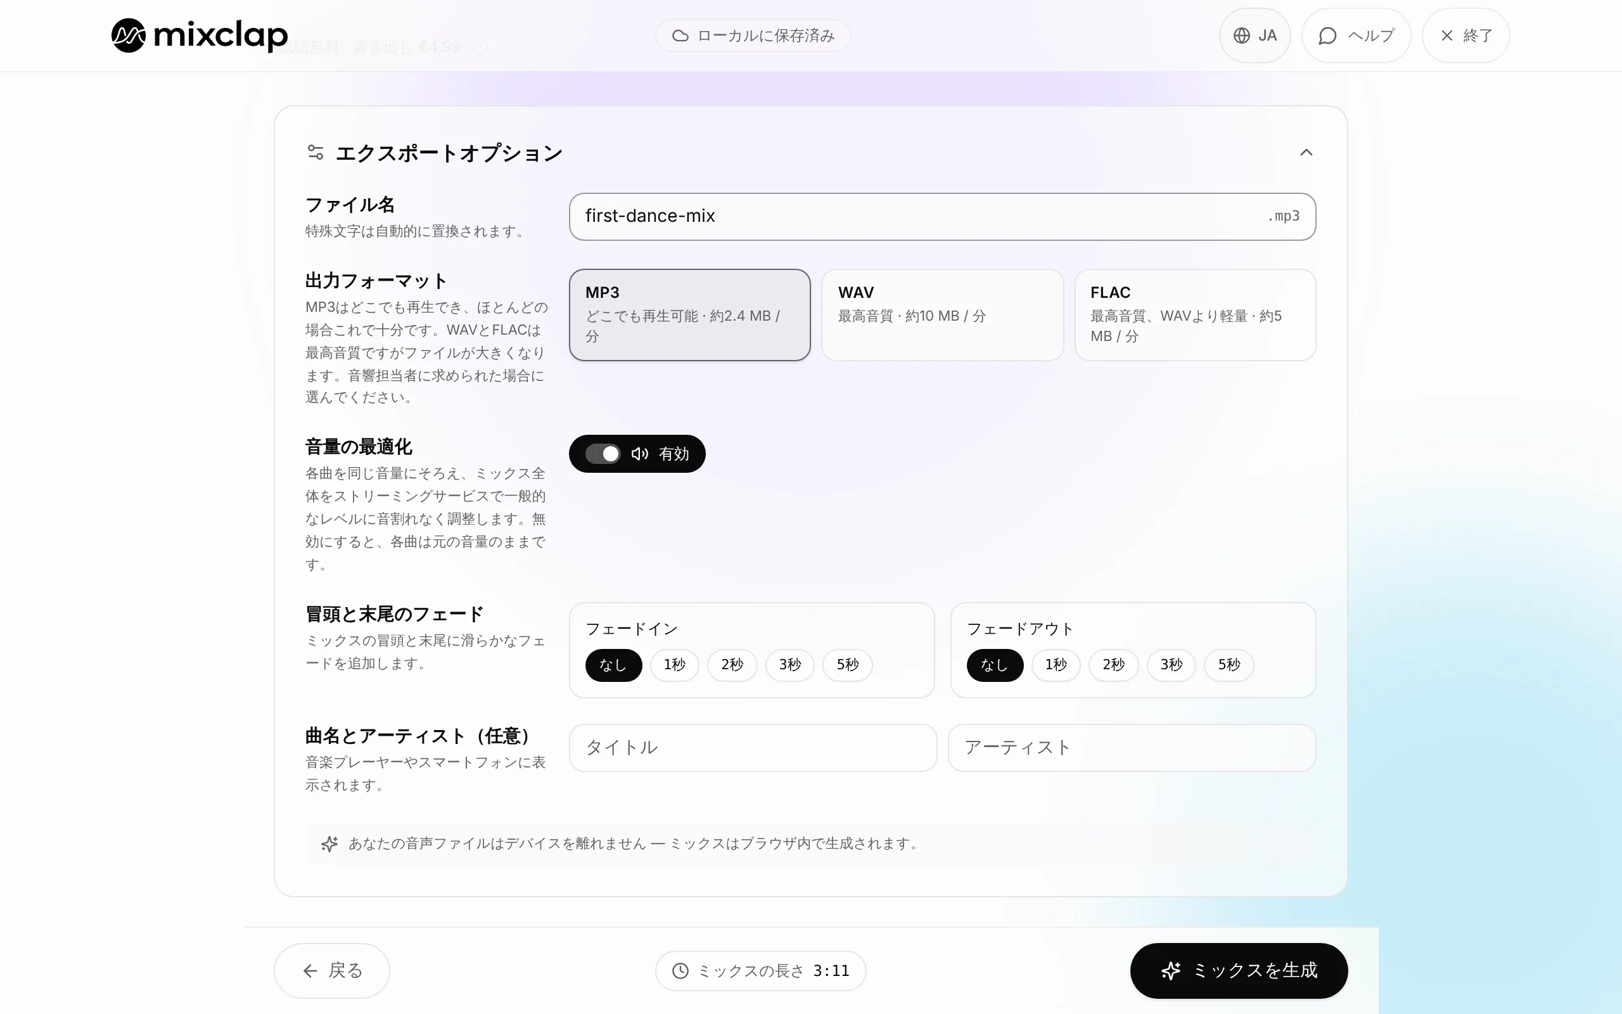Image resolution: width=1622 pixels, height=1014 pixels.
Task: Click the 終了 exit button
Action: tap(1466, 35)
